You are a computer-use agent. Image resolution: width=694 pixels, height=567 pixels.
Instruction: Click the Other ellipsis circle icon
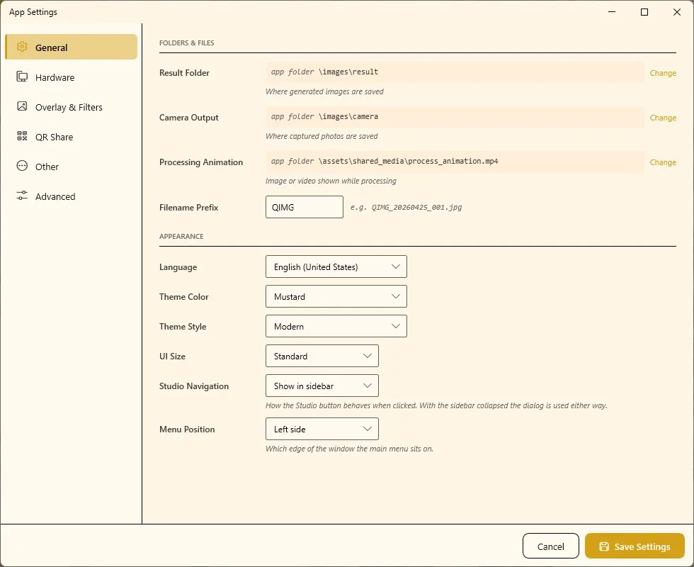(22, 166)
